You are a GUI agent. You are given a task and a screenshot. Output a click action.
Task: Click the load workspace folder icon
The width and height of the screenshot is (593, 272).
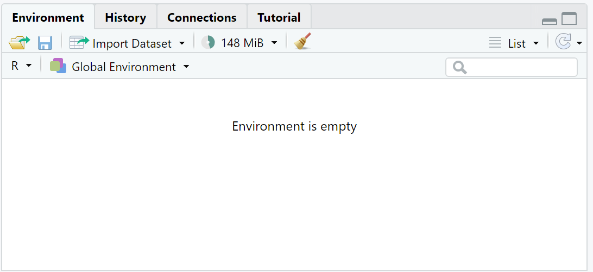[20, 43]
